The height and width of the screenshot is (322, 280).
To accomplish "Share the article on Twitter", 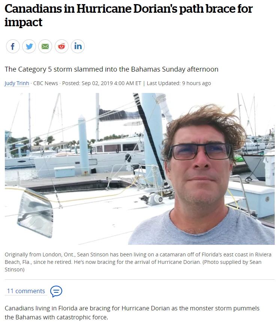I will [x=29, y=46].
